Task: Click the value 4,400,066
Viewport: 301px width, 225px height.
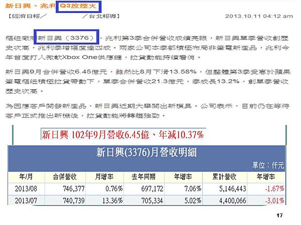Action: (233, 200)
